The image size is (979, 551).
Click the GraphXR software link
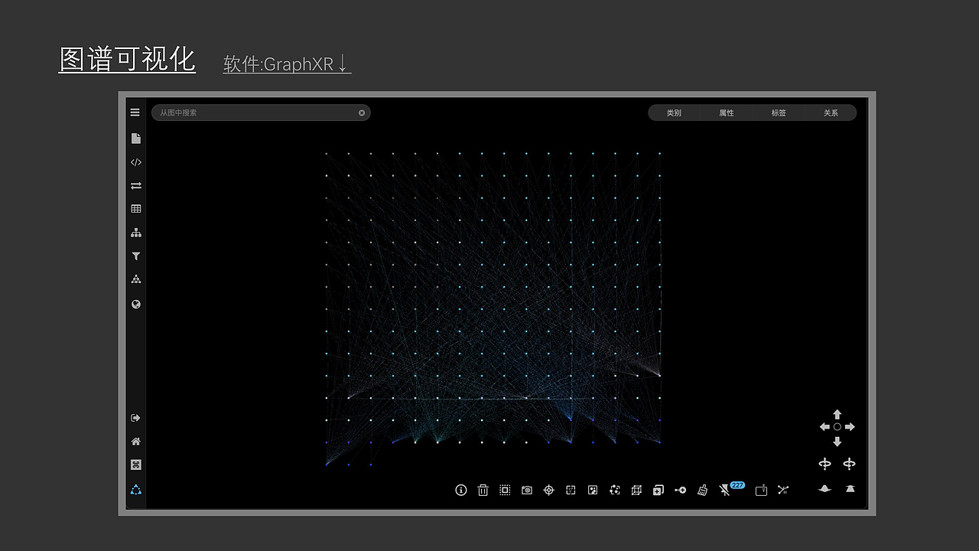pyautogui.click(x=287, y=64)
